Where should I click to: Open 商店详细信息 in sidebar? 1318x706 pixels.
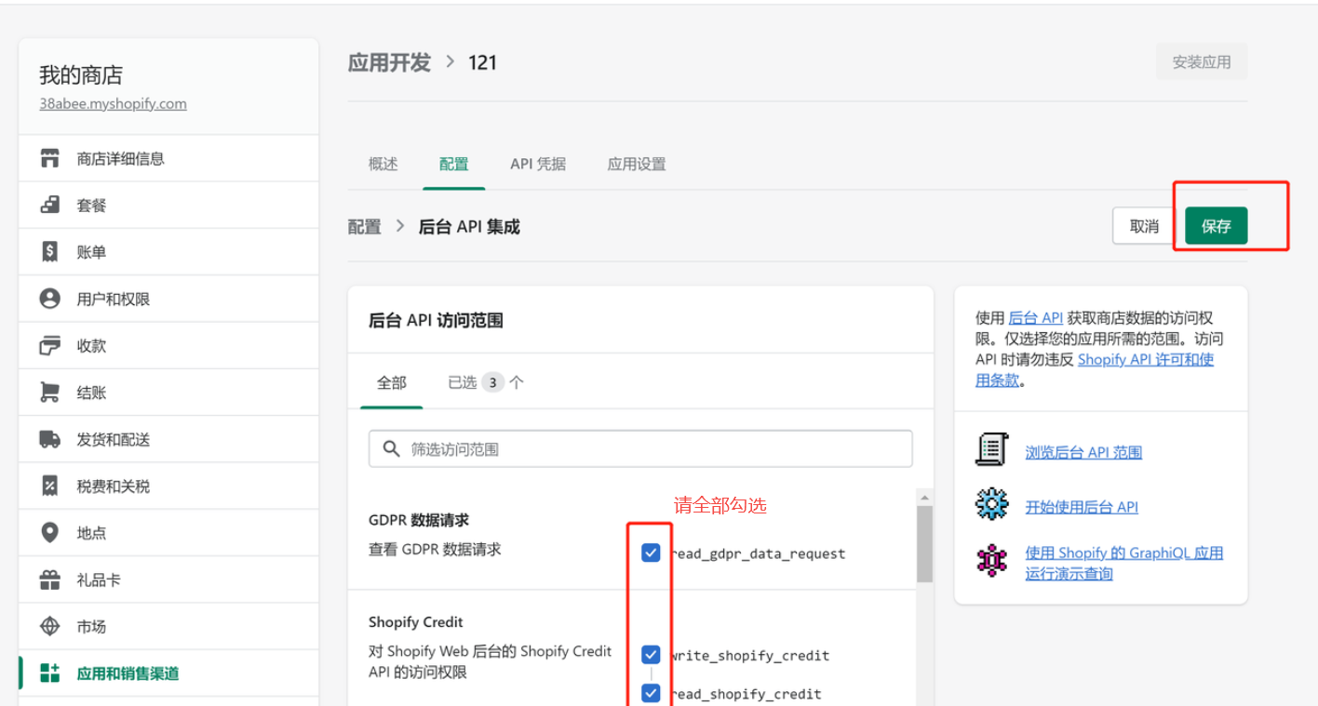168,158
